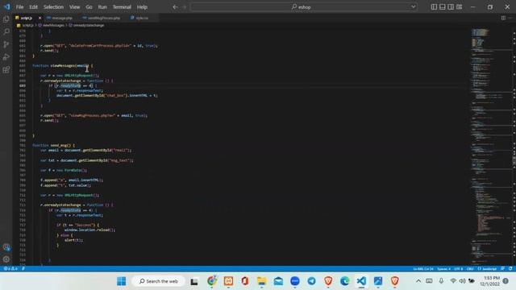Open the Terminal menu
The height and width of the screenshot is (290, 516).
click(122, 7)
